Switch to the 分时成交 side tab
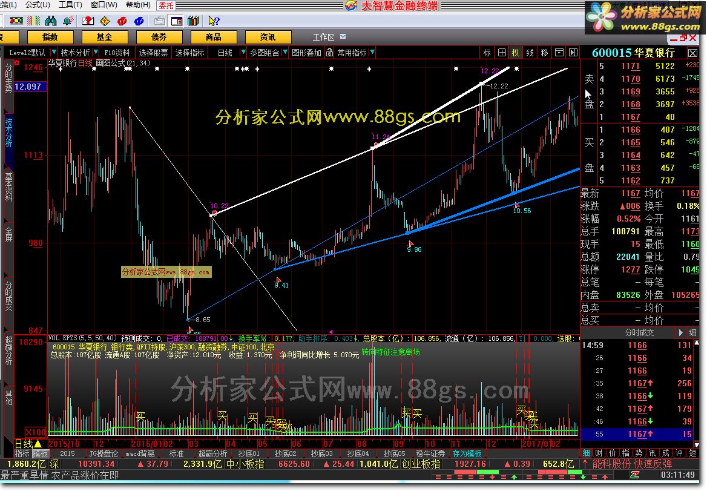Screen dimensions: 707x491 coord(8,296)
